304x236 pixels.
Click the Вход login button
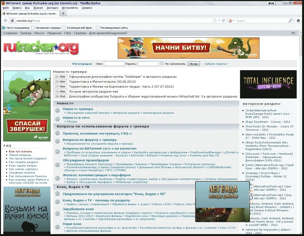[x=194, y=64]
